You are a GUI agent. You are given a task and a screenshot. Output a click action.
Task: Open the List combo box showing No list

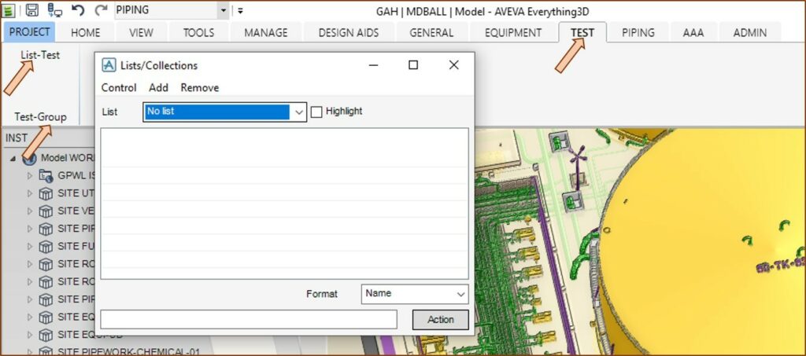pyautogui.click(x=224, y=112)
